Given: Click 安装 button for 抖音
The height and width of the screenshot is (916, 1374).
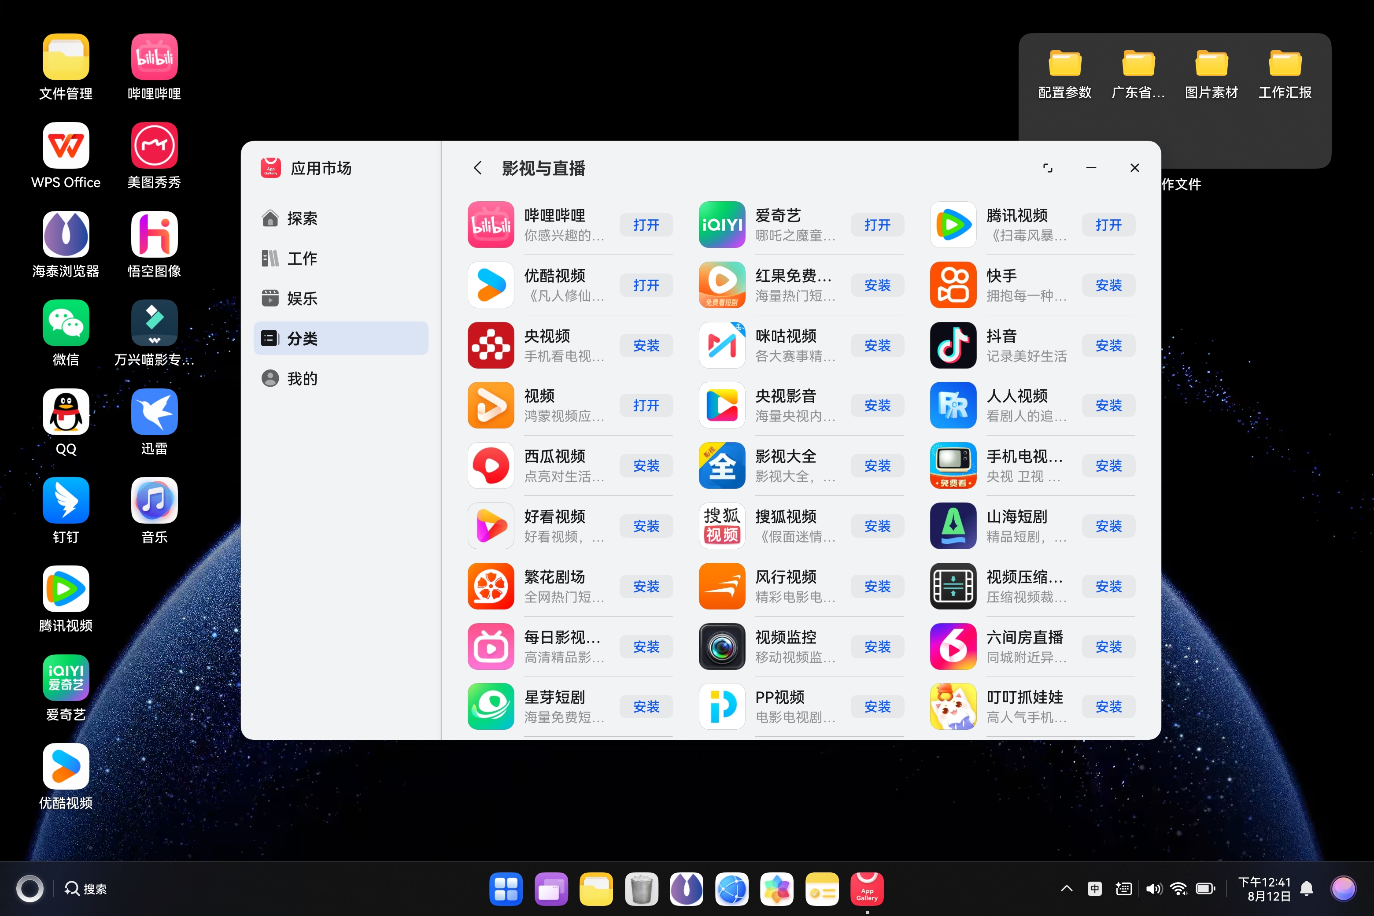Looking at the screenshot, I should pyautogui.click(x=1109, y=345).
